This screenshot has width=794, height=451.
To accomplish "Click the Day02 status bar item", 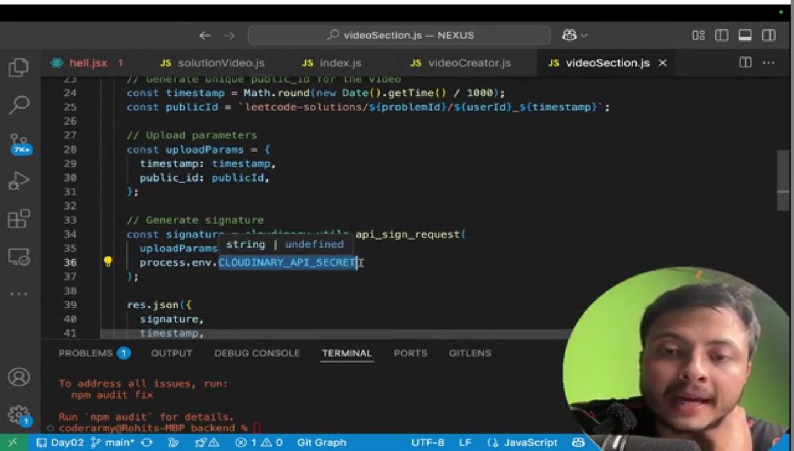I will point(61,442).
